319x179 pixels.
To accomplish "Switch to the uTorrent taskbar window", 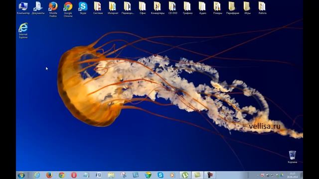I will tap(185, 175).
